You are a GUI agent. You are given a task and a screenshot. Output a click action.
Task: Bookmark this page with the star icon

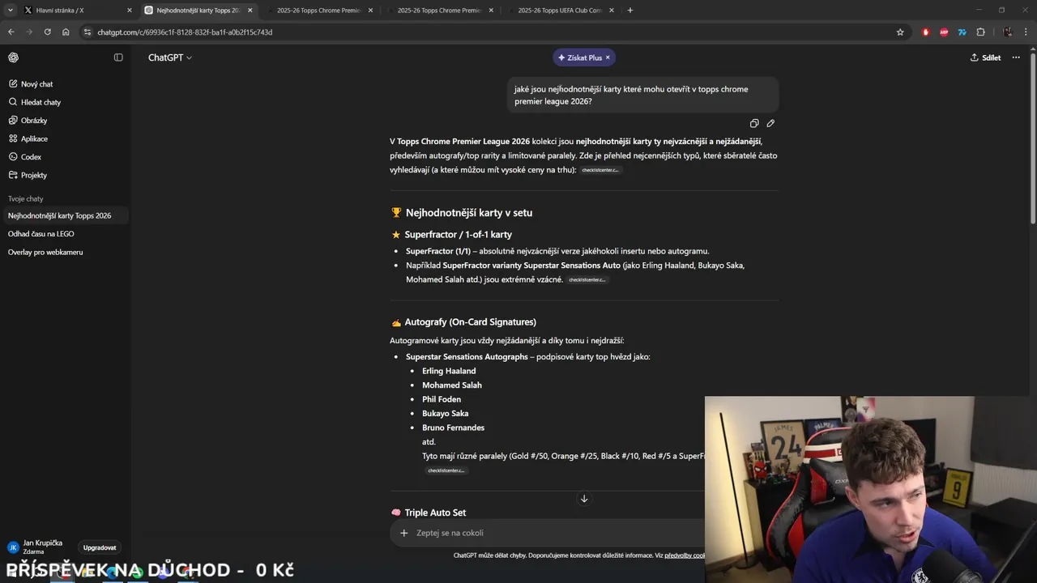900,32
